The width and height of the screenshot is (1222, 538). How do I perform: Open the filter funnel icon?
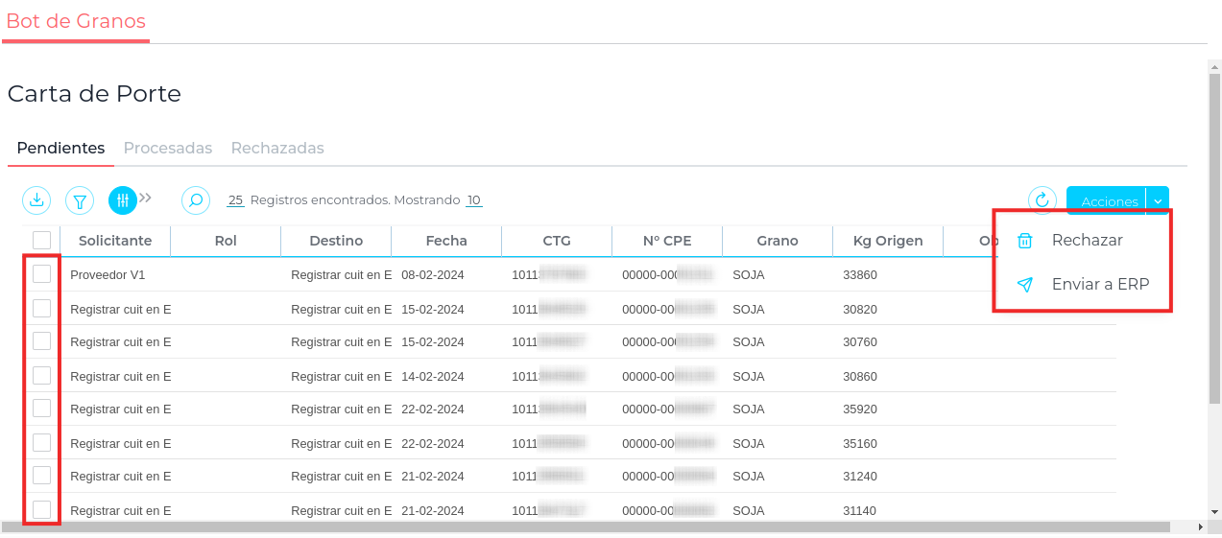coord(80,200)
